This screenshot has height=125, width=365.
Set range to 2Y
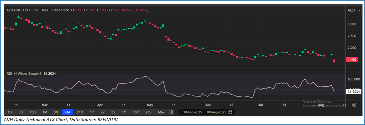coord(103,112)
